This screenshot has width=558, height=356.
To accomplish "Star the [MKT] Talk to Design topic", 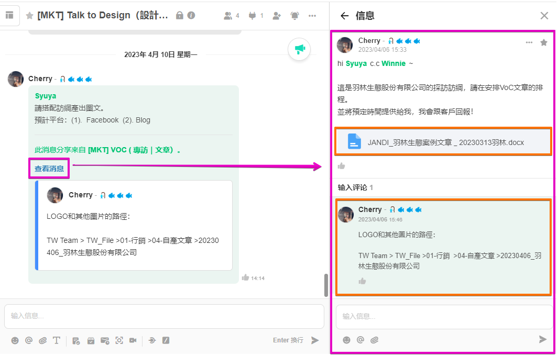I will tap(30, 16).
